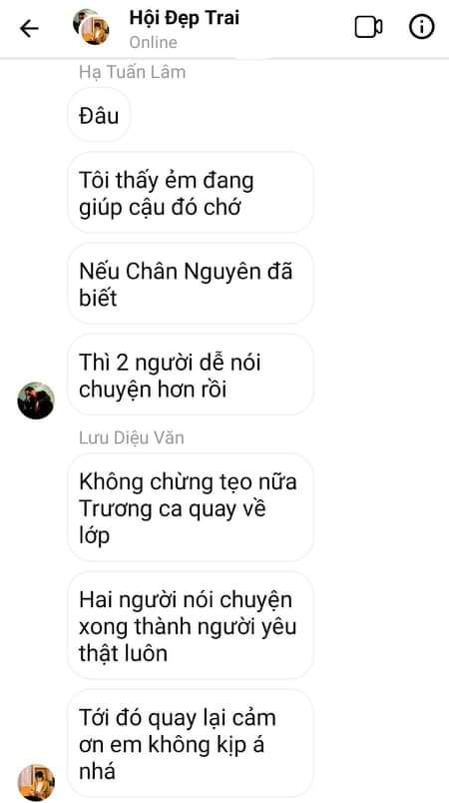The image size is (449, 803).
Task: Tap the message bubble saying Đâu
Action: click(x=99, y=115)
